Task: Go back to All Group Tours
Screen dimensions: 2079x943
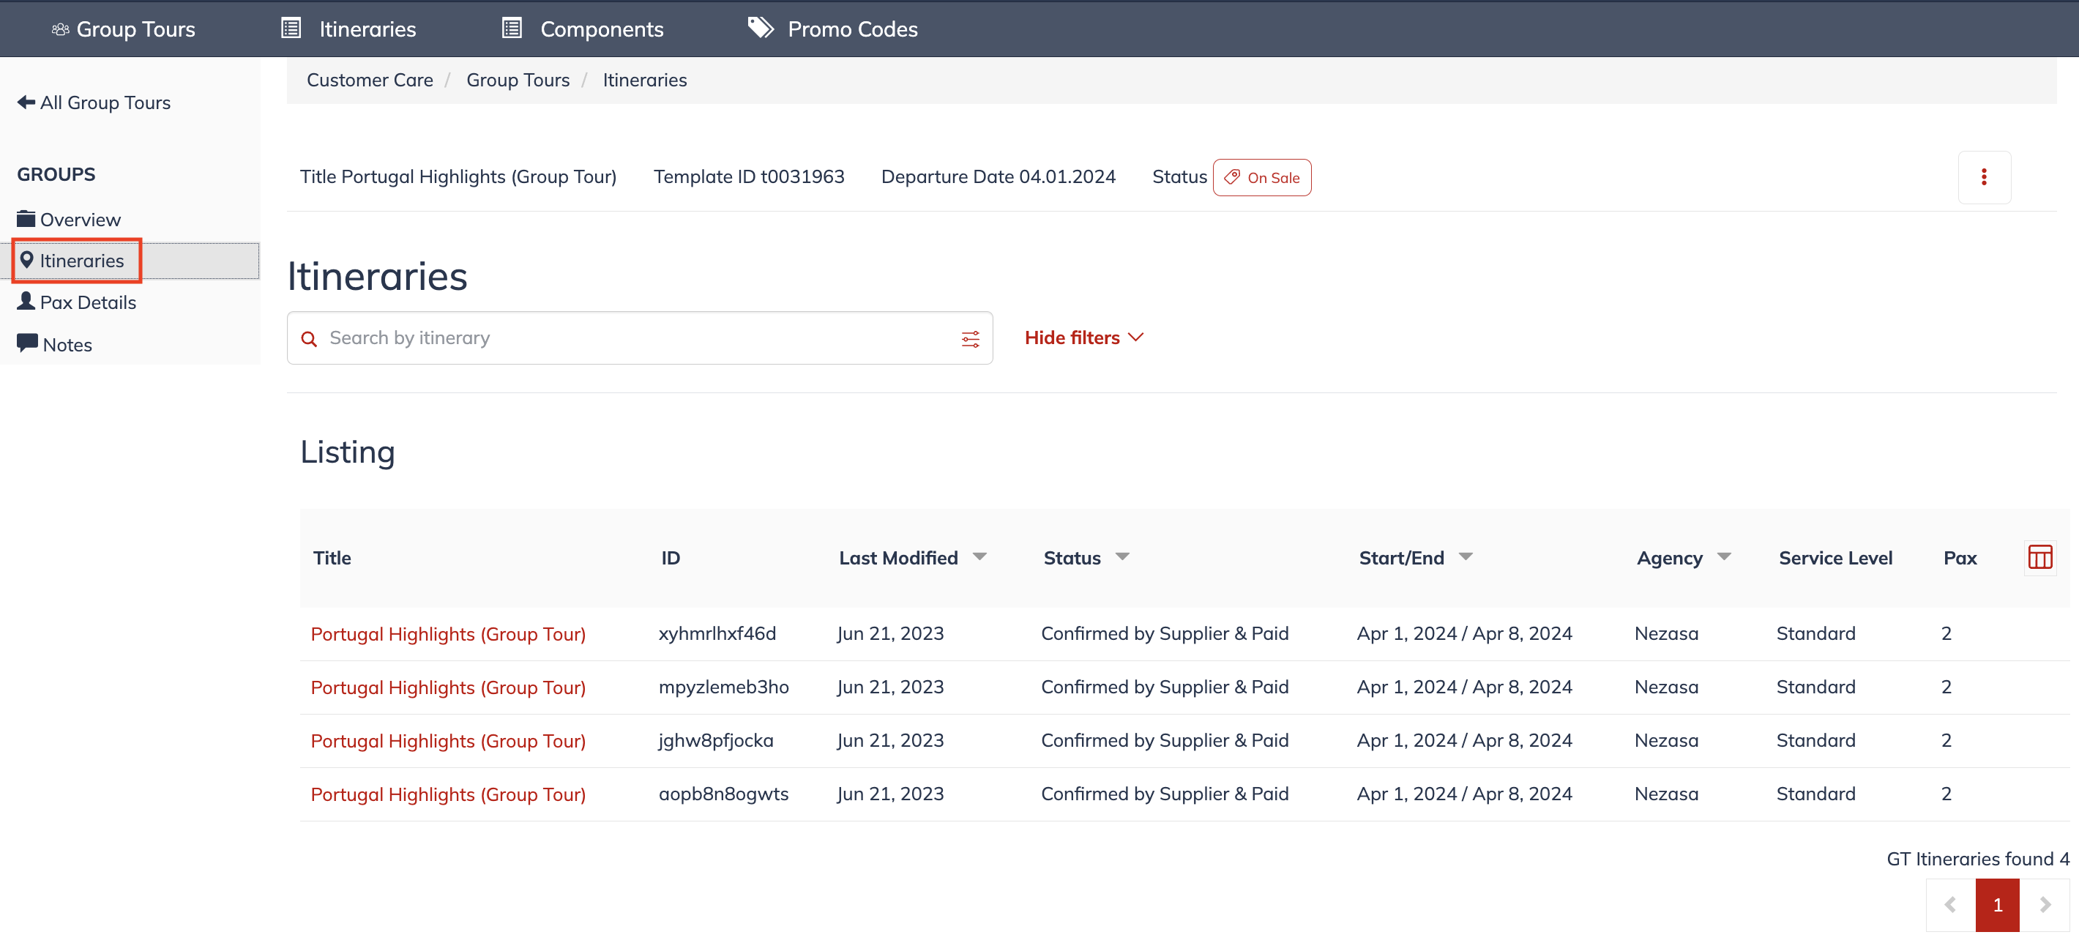Action: point(94,102)
